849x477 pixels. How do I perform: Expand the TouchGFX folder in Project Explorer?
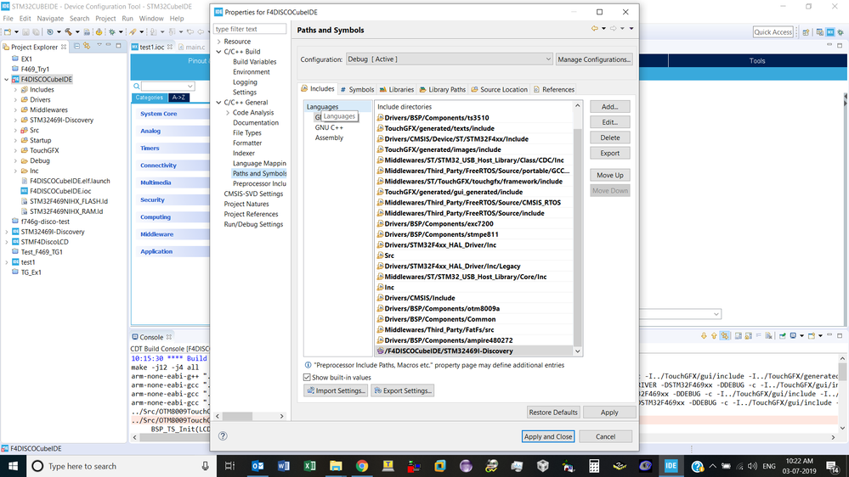pyautogui.click(x=15, y=150)
